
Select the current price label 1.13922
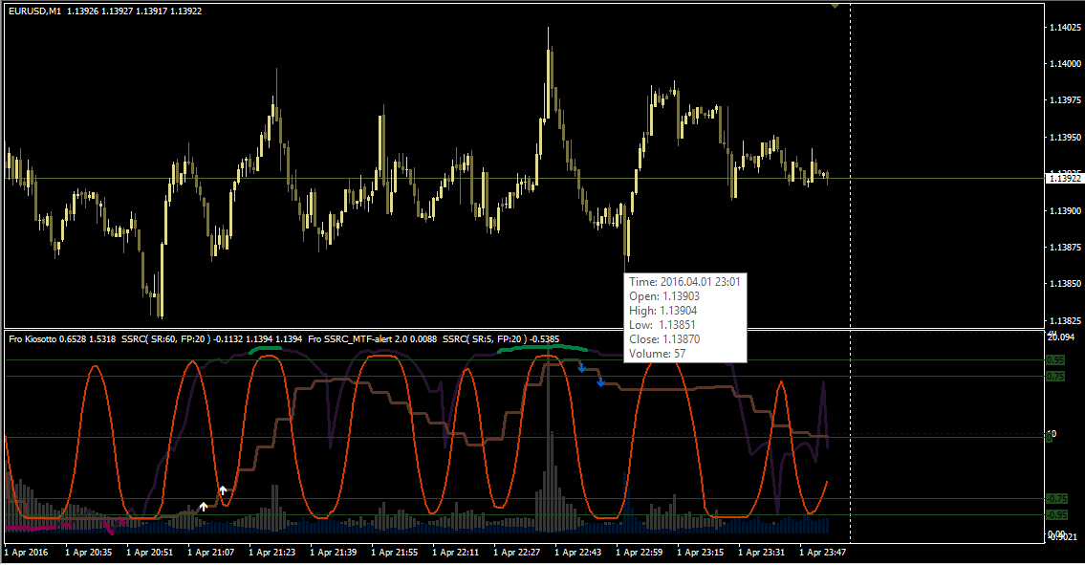1064,179
